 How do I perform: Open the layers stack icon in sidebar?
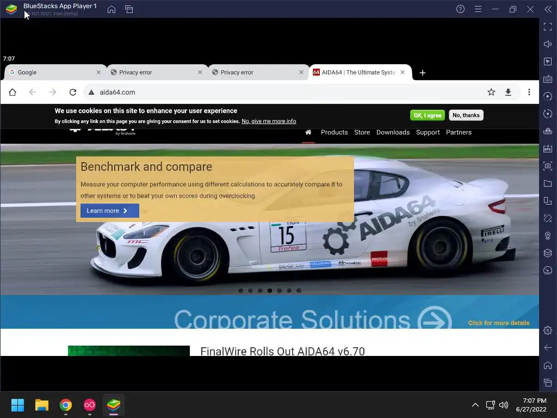(x=548, y=253)
